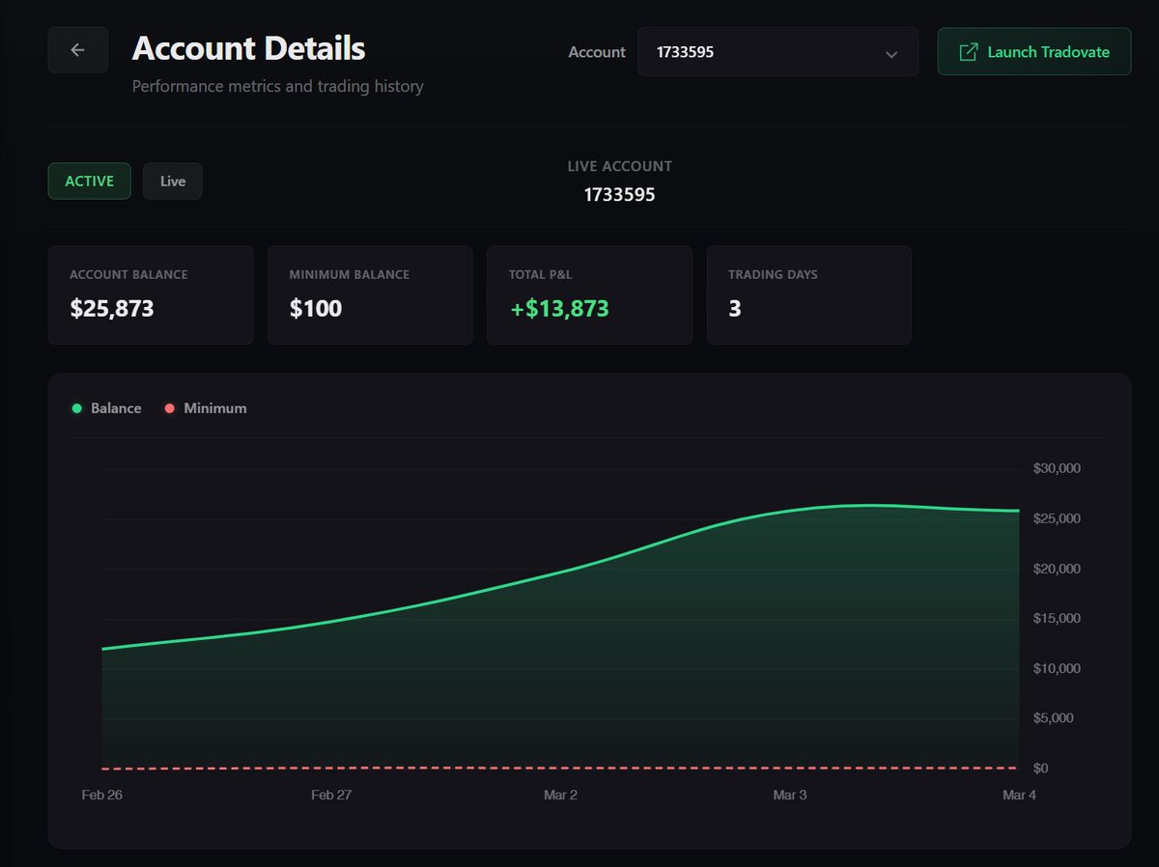Click the Trading Days card showing 3

809,295
